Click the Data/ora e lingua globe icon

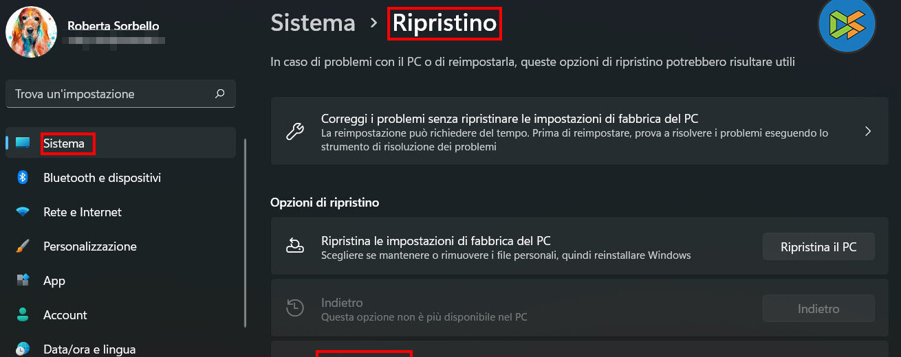click(23, 349)
